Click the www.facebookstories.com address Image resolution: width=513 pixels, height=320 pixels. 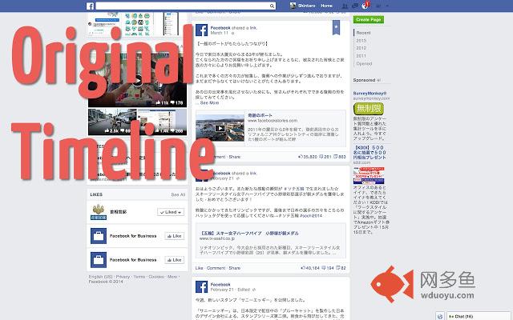pyautogui.click(x=273, y=121)
